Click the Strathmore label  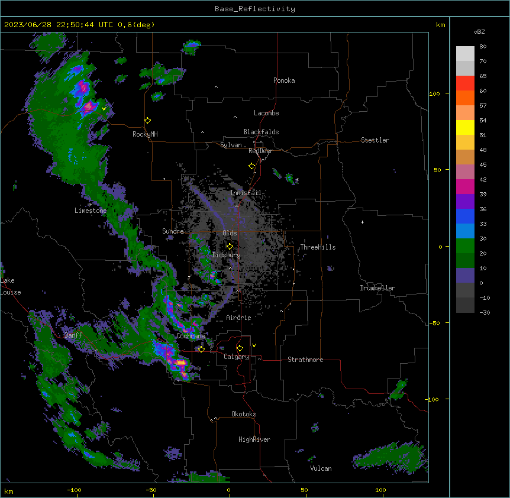coord(305,360)
